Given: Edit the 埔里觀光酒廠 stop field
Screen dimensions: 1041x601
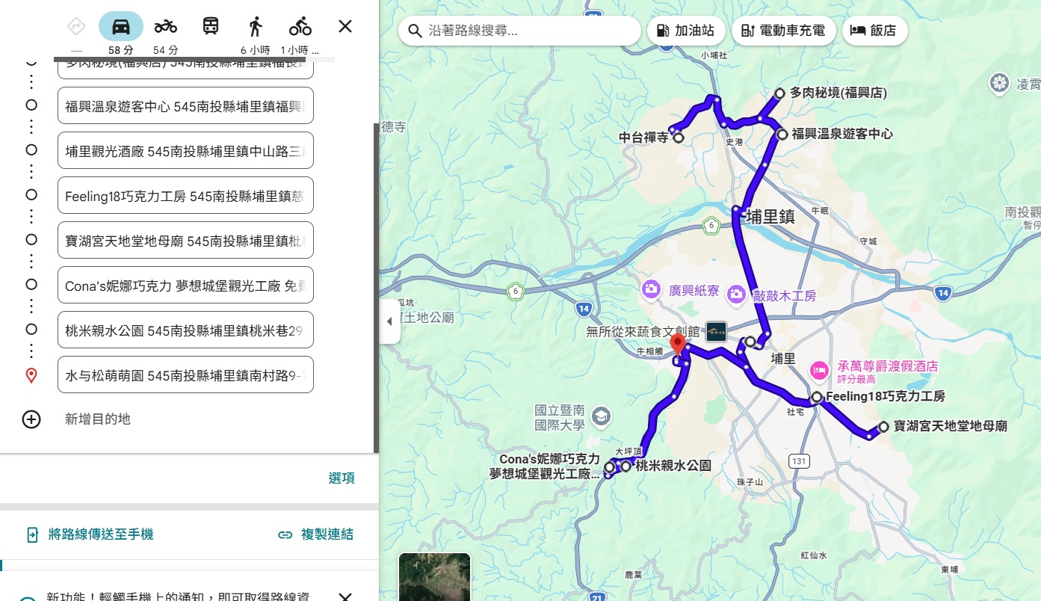Looking at the screenshot, I should click(x=185, y=151).
